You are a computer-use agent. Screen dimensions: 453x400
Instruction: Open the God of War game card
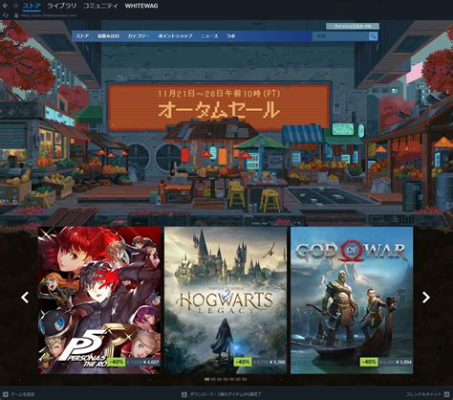click(x=352, y=300)
